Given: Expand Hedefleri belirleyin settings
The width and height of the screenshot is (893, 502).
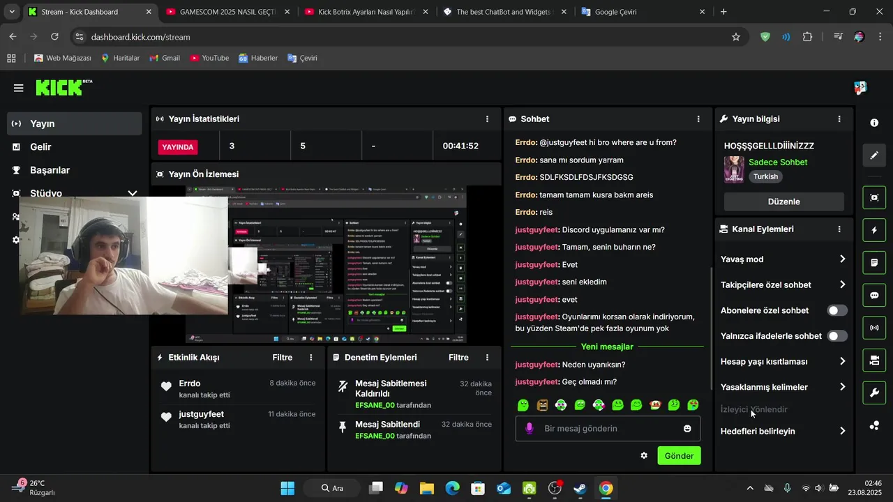Looking at the screenshot, I should tap(784, 432).
